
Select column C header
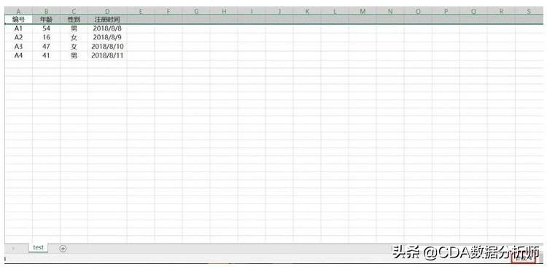pyautogui.click(x=74, y=11)
